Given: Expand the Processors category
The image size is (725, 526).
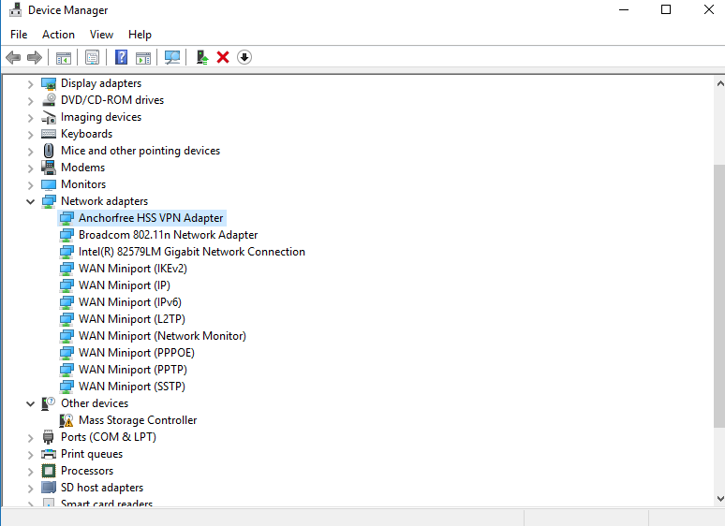Looking at the screenshot, I should (31, 471).
